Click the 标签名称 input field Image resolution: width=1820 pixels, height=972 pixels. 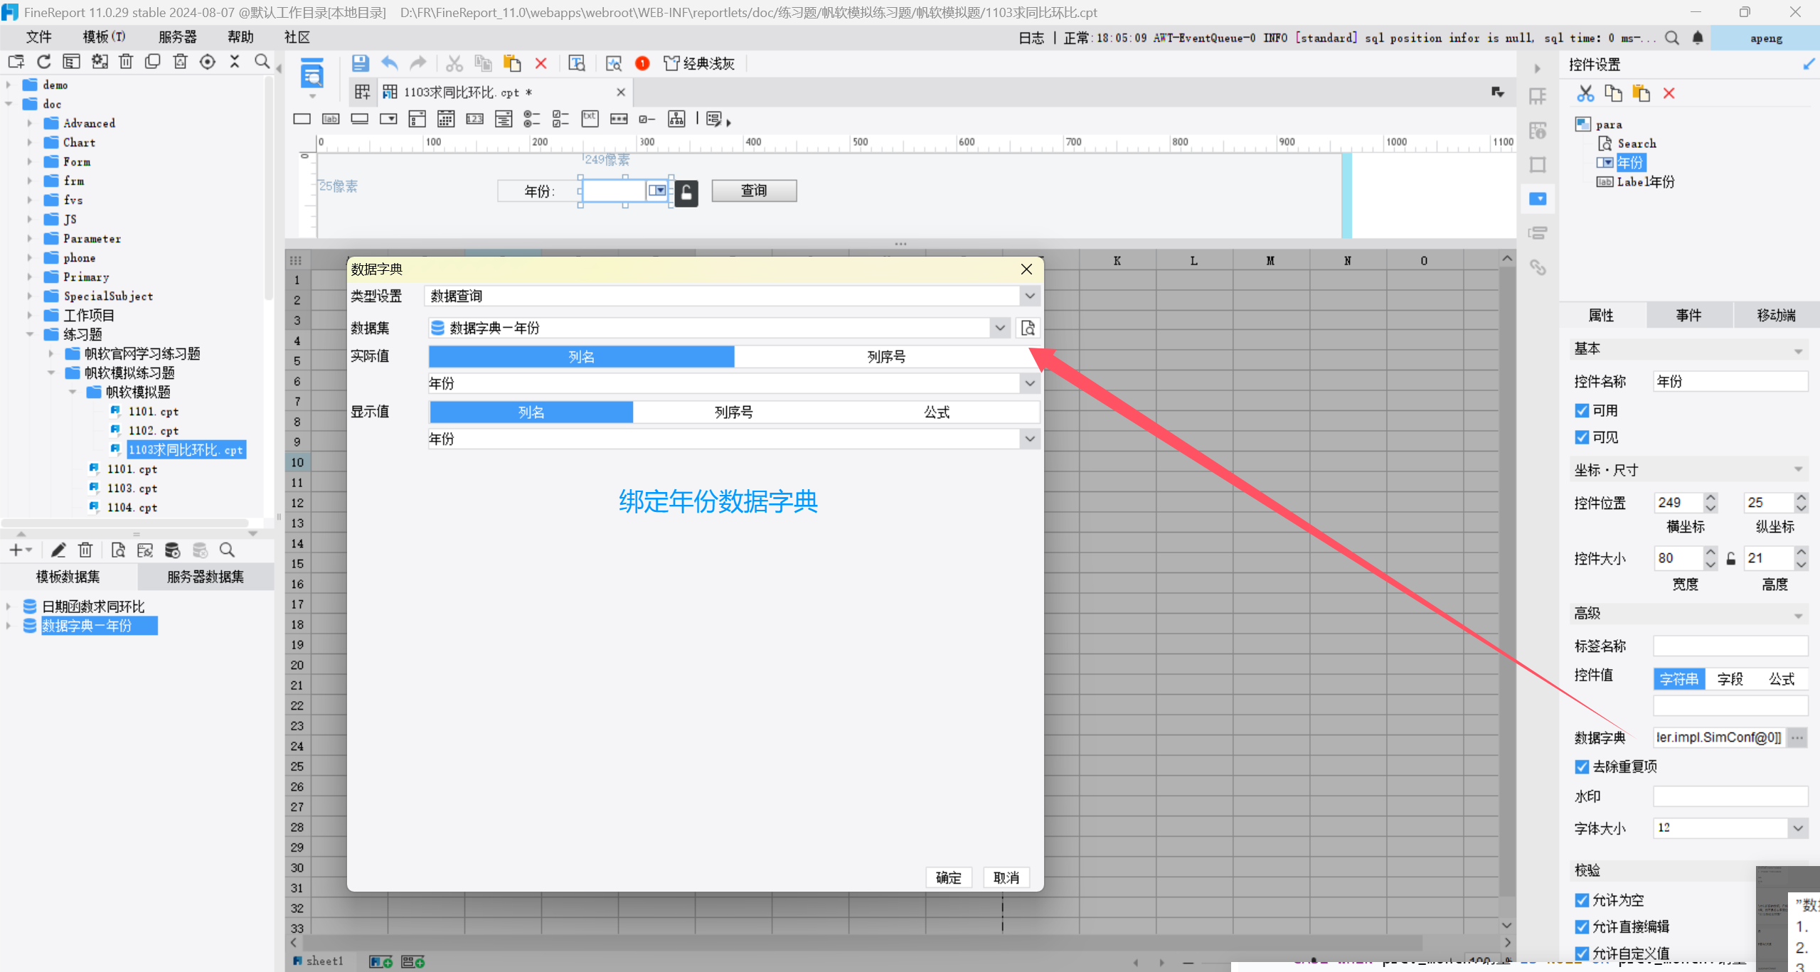[1730, 646]
